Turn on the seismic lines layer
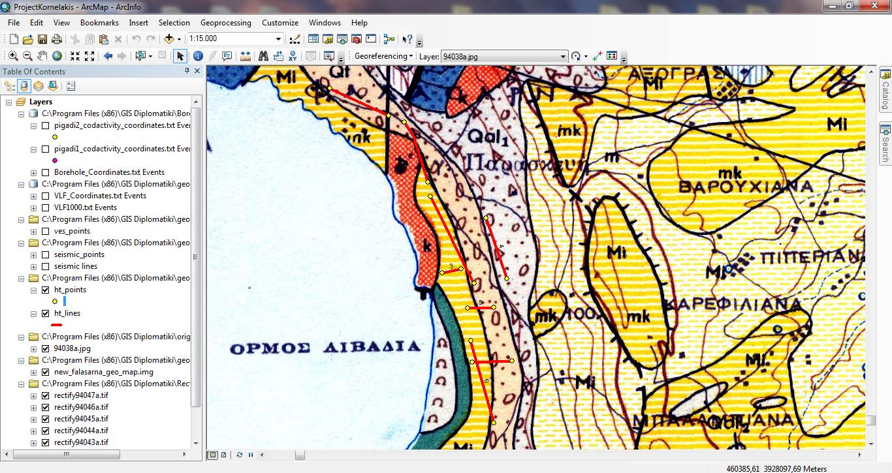 [45, 266]
